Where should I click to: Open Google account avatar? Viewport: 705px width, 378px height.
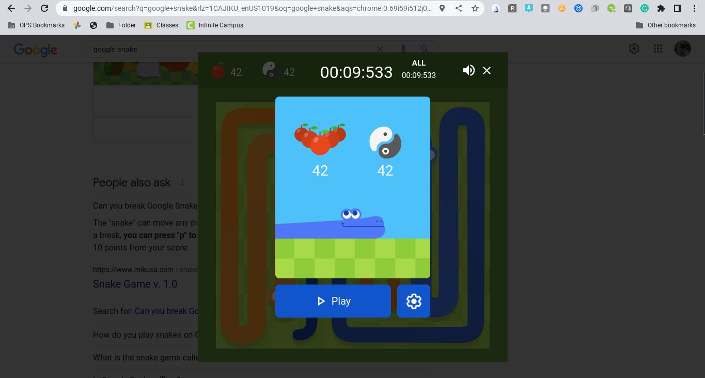pos(683,49)
